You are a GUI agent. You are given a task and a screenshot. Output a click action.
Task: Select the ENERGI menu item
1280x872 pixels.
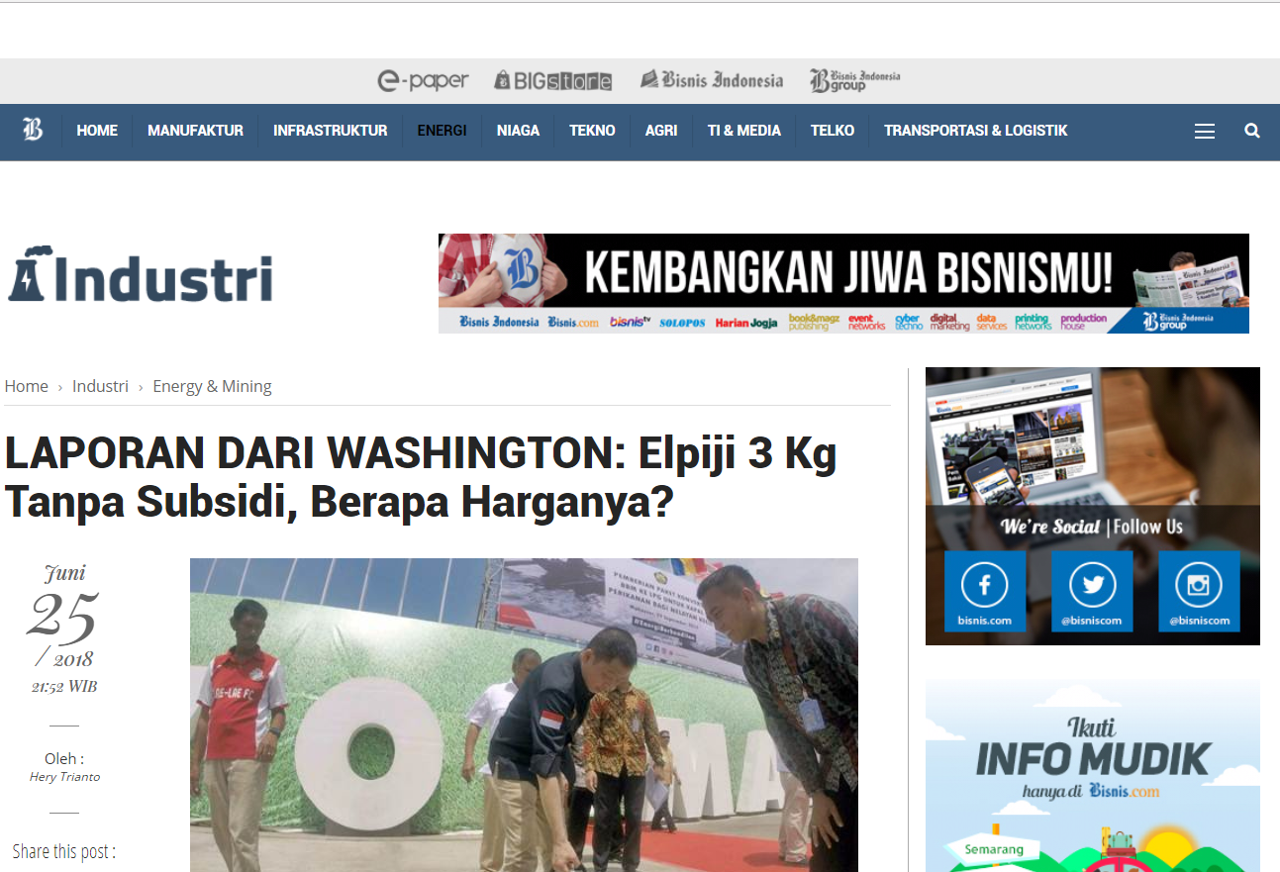(442, 131)
